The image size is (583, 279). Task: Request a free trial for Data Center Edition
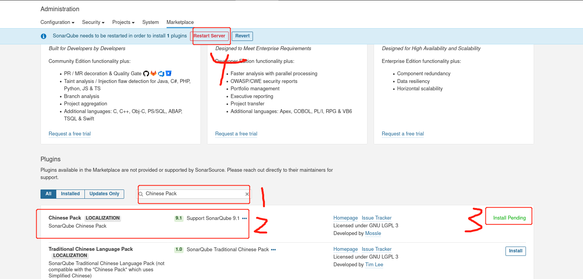(x=403, y=134)
